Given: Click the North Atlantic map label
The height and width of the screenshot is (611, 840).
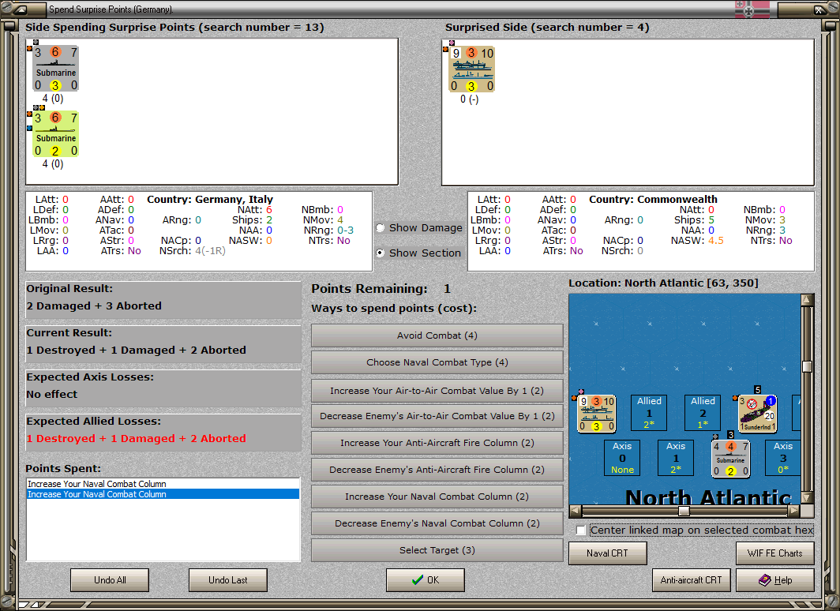Looking at the screenshot, I should (708, 497).
